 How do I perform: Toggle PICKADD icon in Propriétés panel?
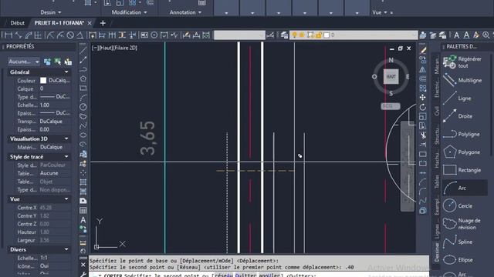(47, 62)
